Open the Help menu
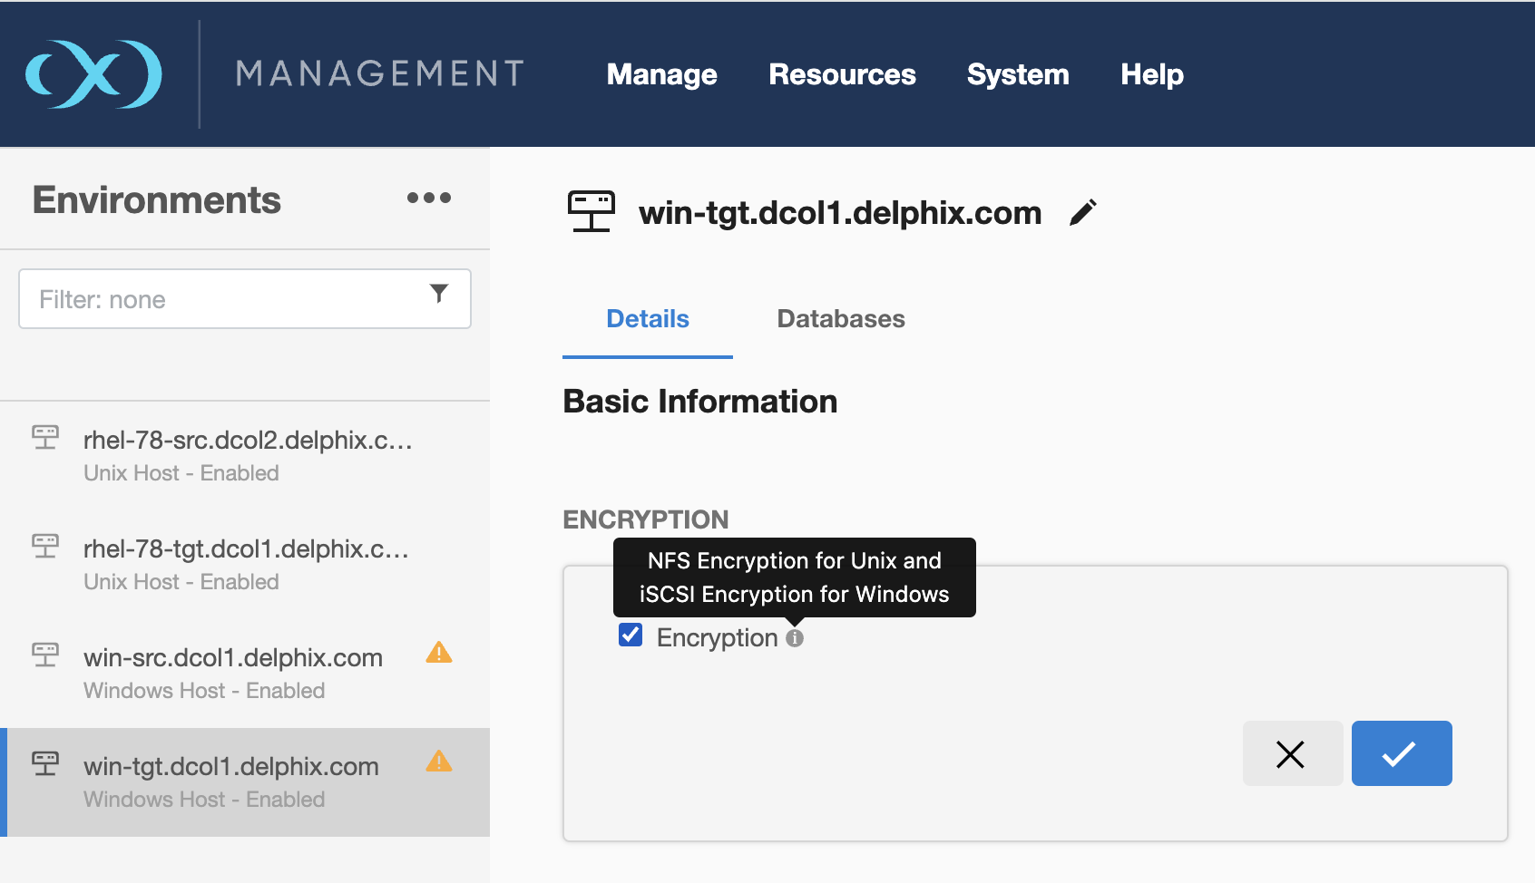This screenshot has height=883, width=1535. (x=1151, y=74)
